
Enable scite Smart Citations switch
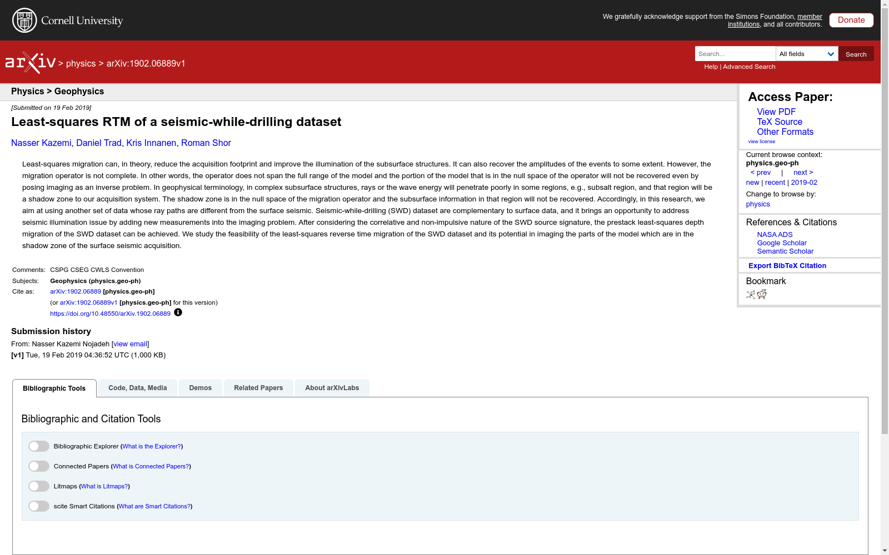pyautogui.click(x=39, y=506)
